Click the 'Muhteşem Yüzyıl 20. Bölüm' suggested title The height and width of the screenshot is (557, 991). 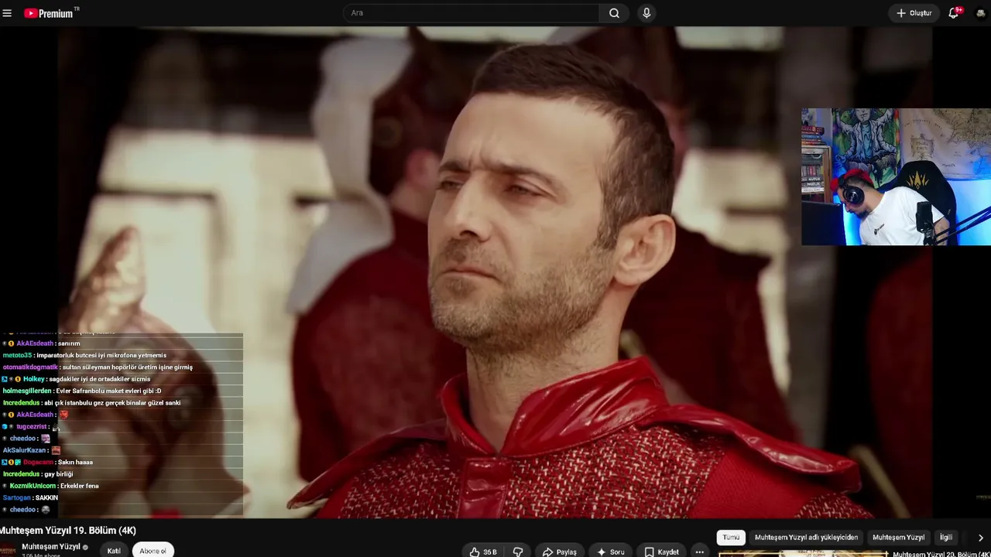(941, 554)
